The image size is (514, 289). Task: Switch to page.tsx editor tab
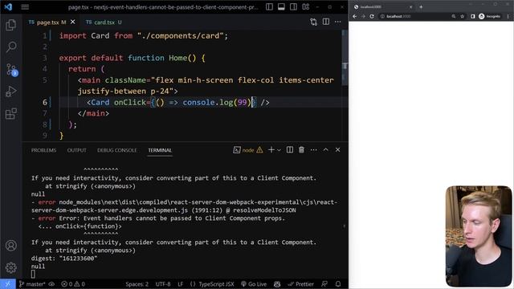tap(47, 22)
